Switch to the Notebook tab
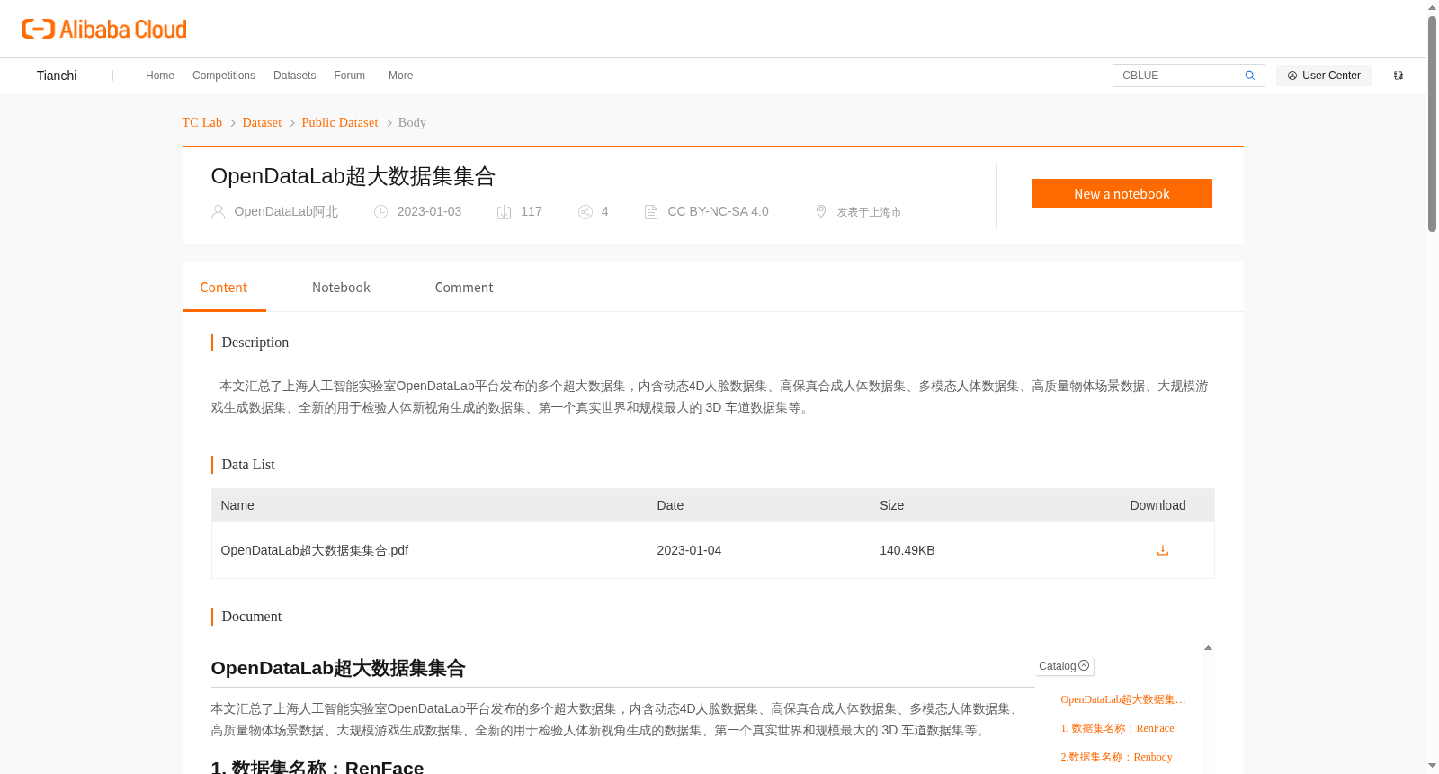The width and height of the screenshot is (1439, 774). coord(341,288)
